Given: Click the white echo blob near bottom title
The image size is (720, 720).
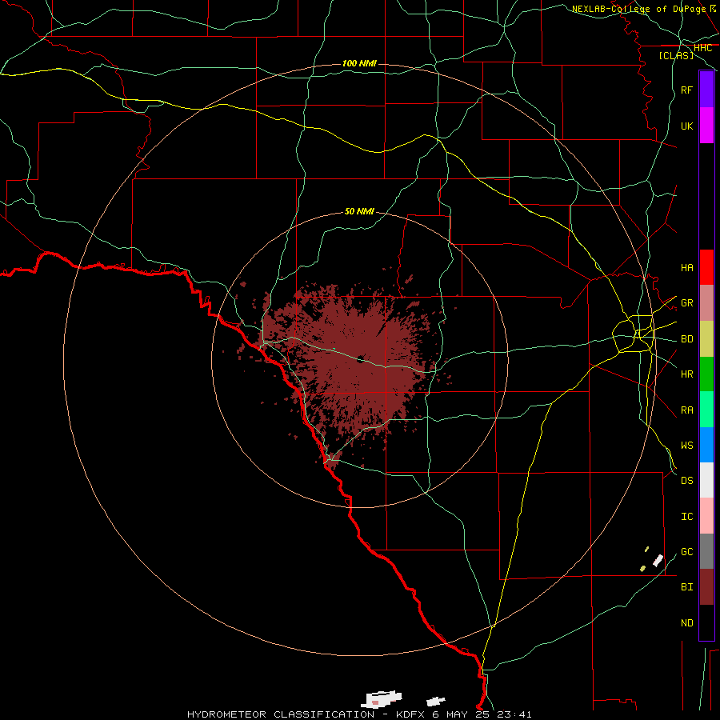Looking at the screenshot, I should 382,699.
